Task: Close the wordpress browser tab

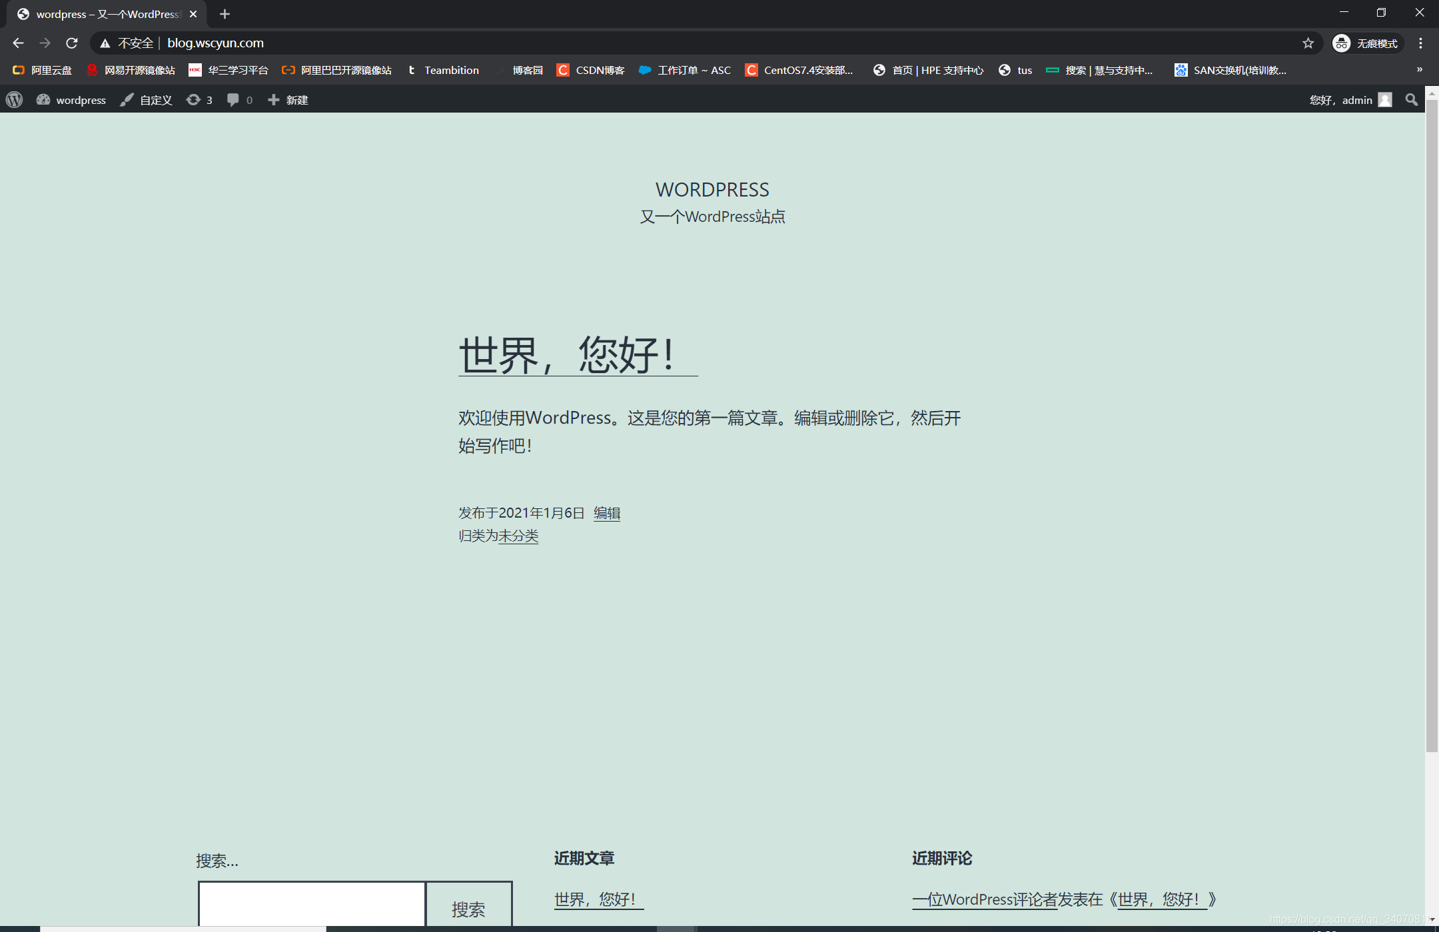Action: 193,14
